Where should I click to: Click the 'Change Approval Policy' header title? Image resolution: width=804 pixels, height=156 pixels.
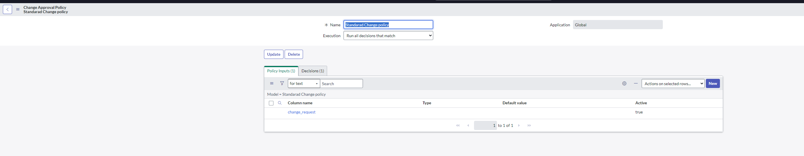[45, 7]
